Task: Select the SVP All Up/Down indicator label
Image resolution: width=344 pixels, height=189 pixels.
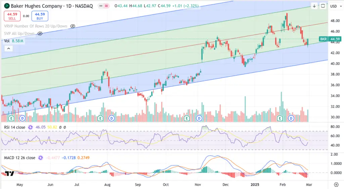Action: 19,34
